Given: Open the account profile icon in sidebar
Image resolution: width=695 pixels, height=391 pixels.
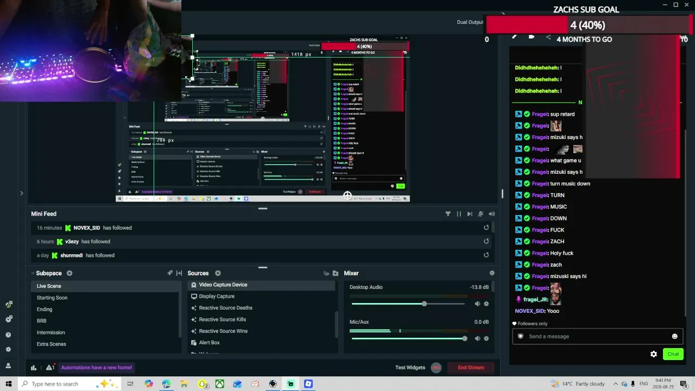Looking at the screenshot, I should (8, 365).
